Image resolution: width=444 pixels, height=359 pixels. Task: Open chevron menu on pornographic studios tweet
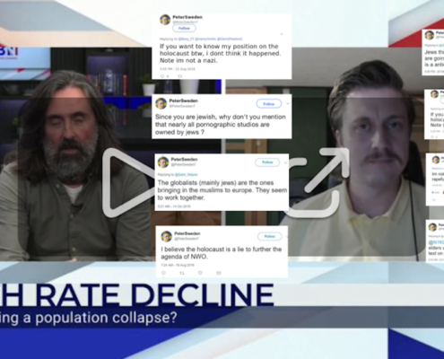pyautogui.click(x=288, y=104)
